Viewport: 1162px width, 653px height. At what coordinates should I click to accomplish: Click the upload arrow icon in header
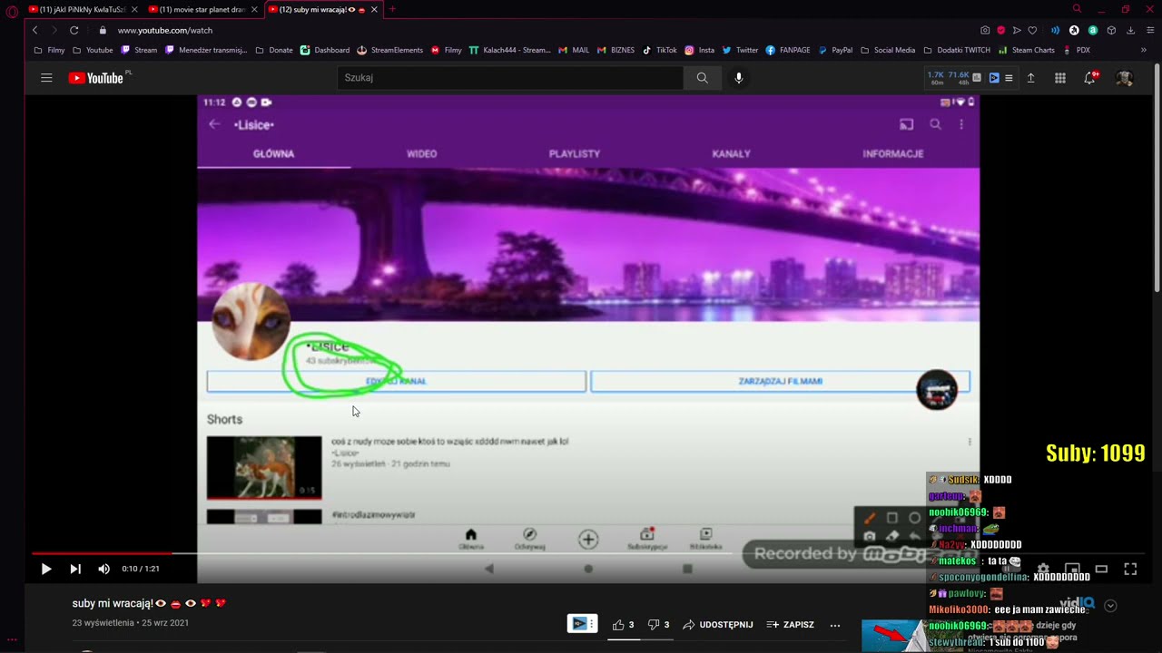point(1030,78)
